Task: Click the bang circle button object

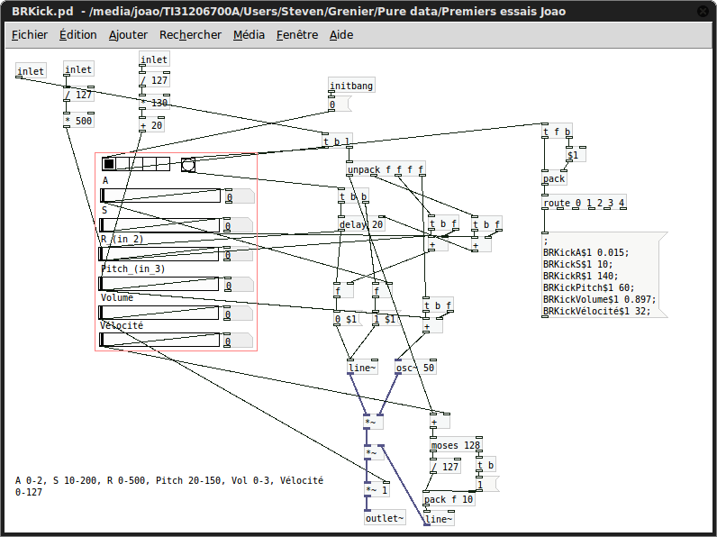Action: (x=188, y=165)
